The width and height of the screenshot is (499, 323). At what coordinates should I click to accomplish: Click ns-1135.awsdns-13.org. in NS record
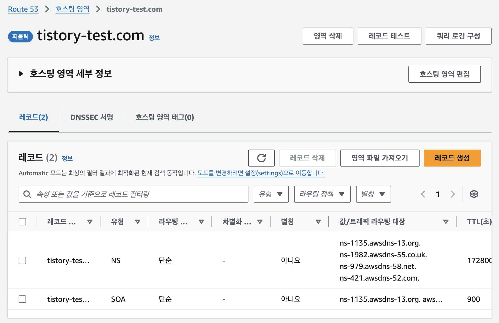click(x=380, y=243)
